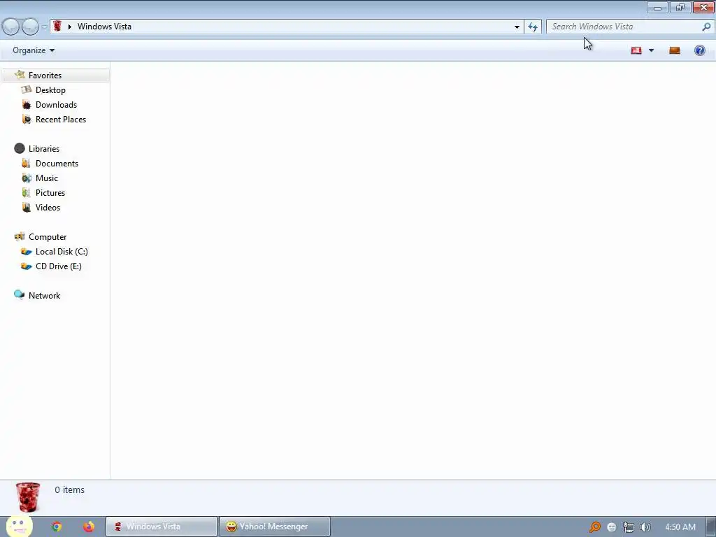Click the Network globe icon
Image resolution: width=716 pixels, height=537 pixels.
point(19,294)
